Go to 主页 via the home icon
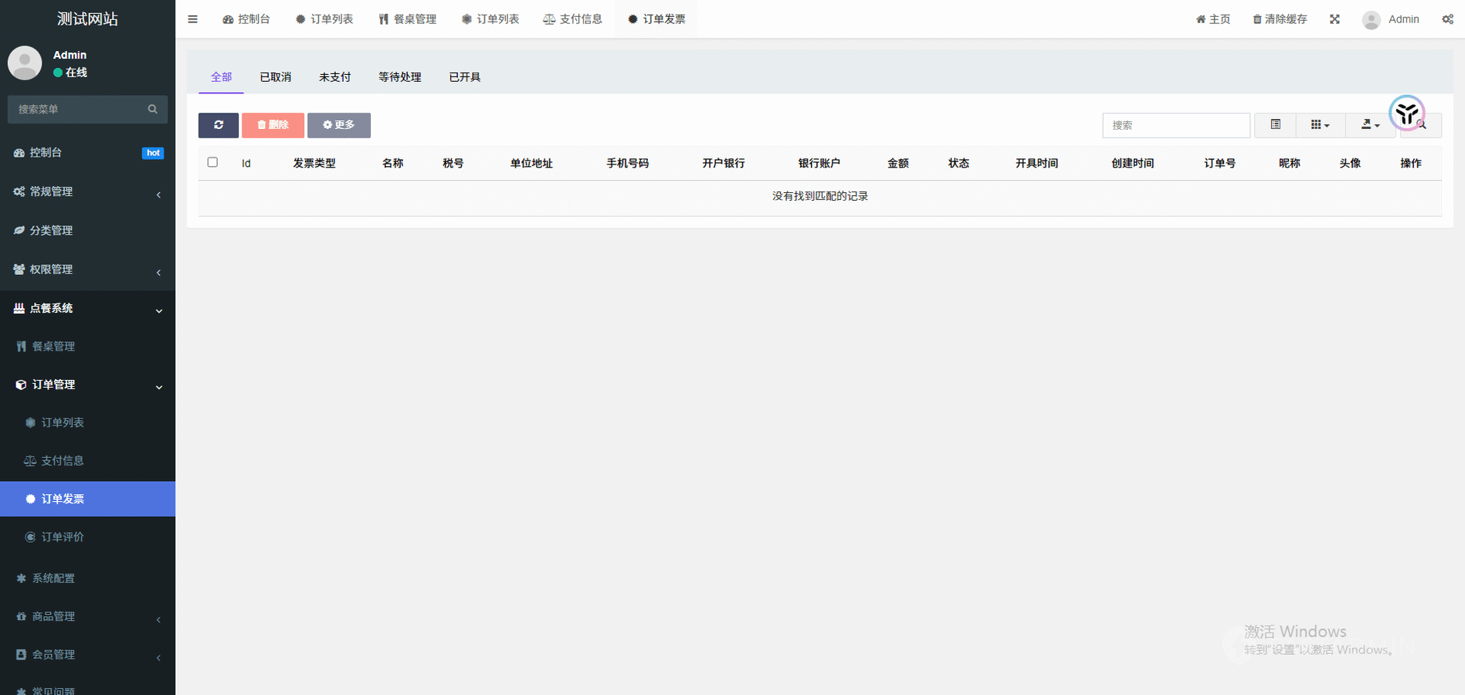Image resolution: width=1465 pixels, height=695 pixels. [1201, 19]
